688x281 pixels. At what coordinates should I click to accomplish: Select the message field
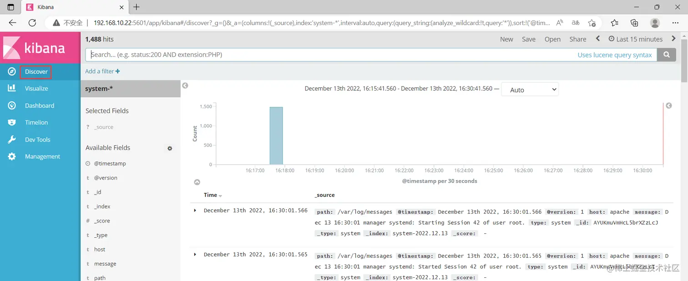coord(105,264)
